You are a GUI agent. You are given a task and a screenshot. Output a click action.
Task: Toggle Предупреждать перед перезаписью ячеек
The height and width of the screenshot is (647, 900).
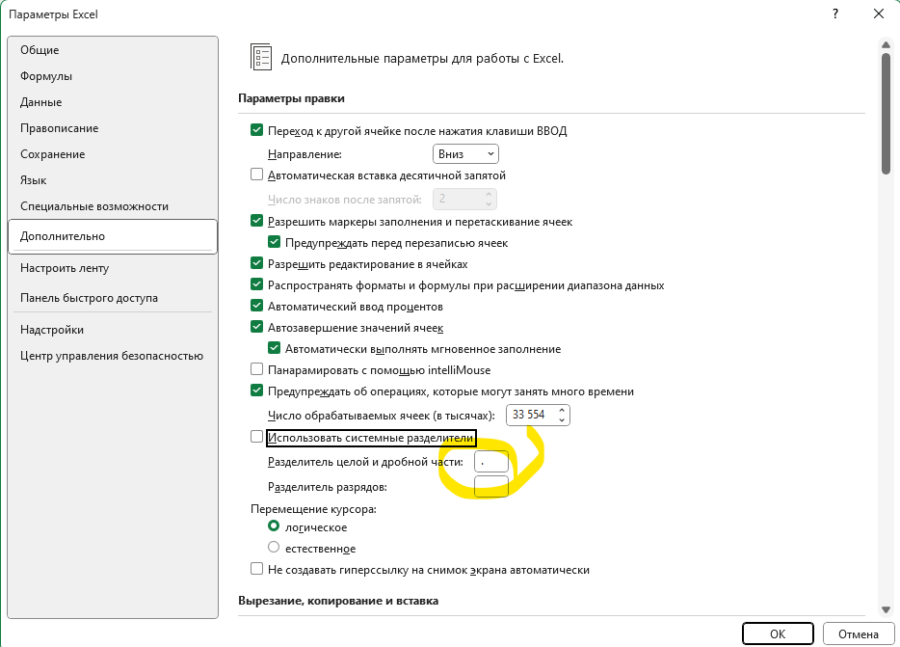pyautogui.click(x=274, y=242)
